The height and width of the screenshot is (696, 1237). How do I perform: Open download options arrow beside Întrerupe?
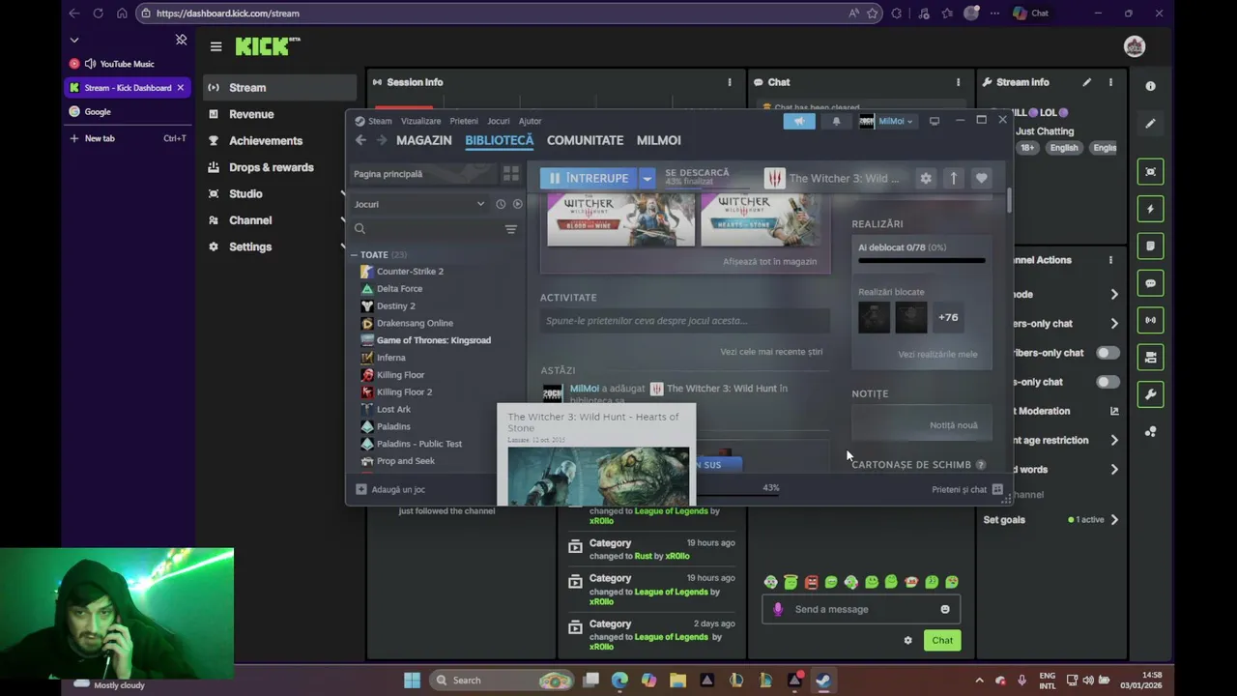647,178
